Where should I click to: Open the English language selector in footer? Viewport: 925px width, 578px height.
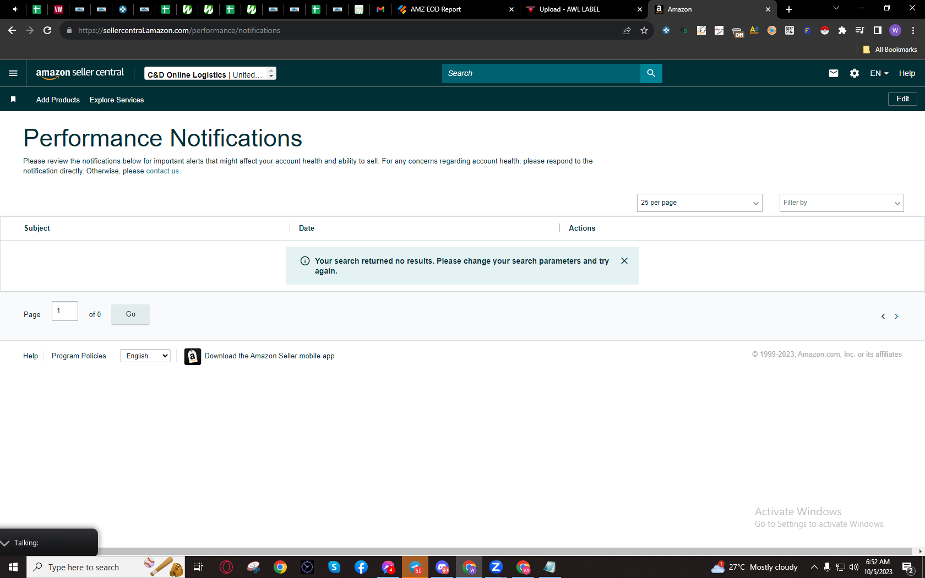click(x=145, y=356)
